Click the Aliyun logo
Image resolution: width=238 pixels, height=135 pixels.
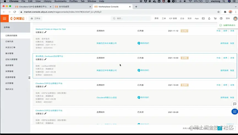coord(17,18)
